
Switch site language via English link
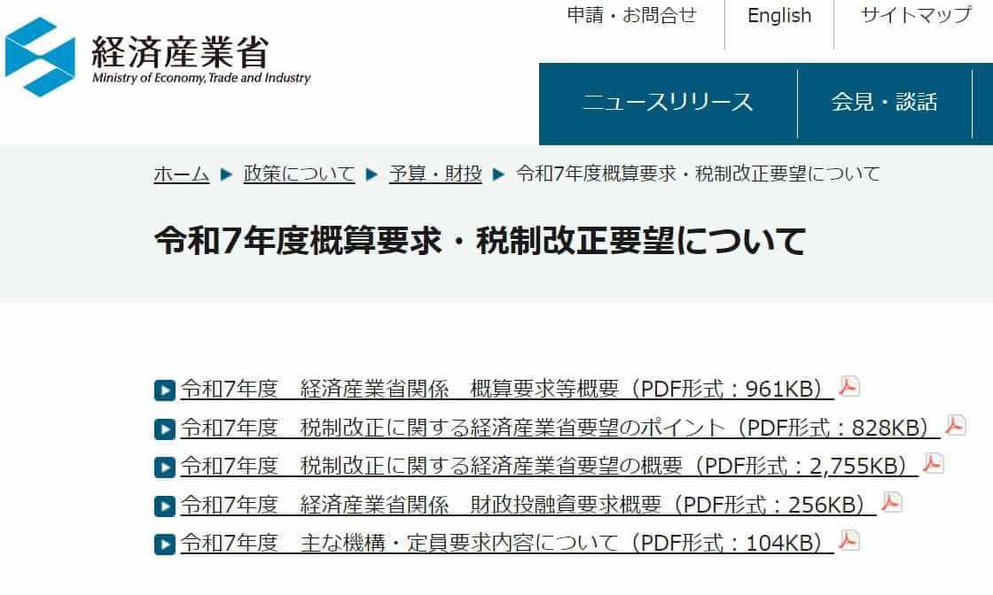tap(779, 15)
